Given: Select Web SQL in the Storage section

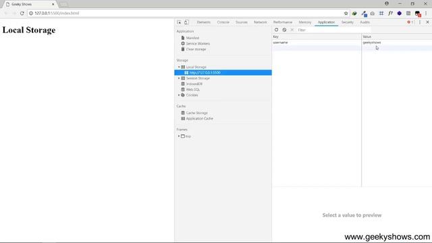Looking at the screenshot, I should [193, 90].
